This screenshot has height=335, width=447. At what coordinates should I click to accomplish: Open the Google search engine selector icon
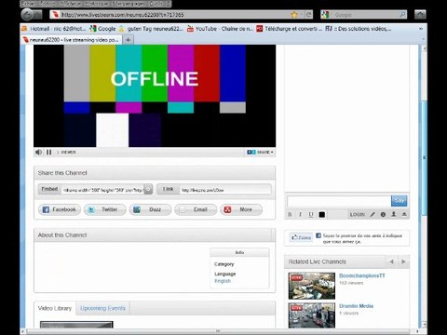click(x=325, y=15)
